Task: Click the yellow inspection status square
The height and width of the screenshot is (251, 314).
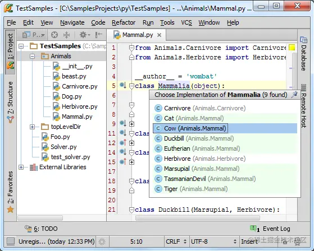Action: pos(292,48)
